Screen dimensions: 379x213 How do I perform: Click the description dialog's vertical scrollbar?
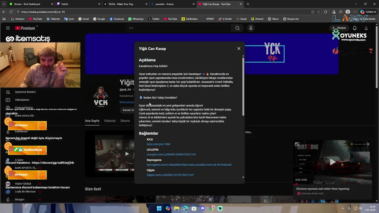pyautogui.click(x=243, y=86)
